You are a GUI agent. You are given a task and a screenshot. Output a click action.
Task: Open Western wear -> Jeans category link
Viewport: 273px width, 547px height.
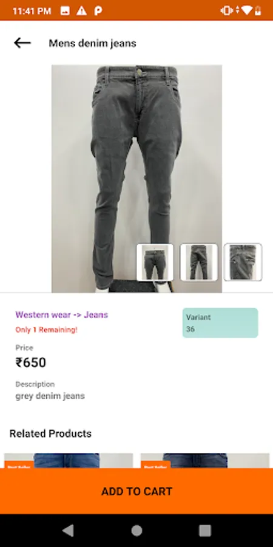click(62, 315)
